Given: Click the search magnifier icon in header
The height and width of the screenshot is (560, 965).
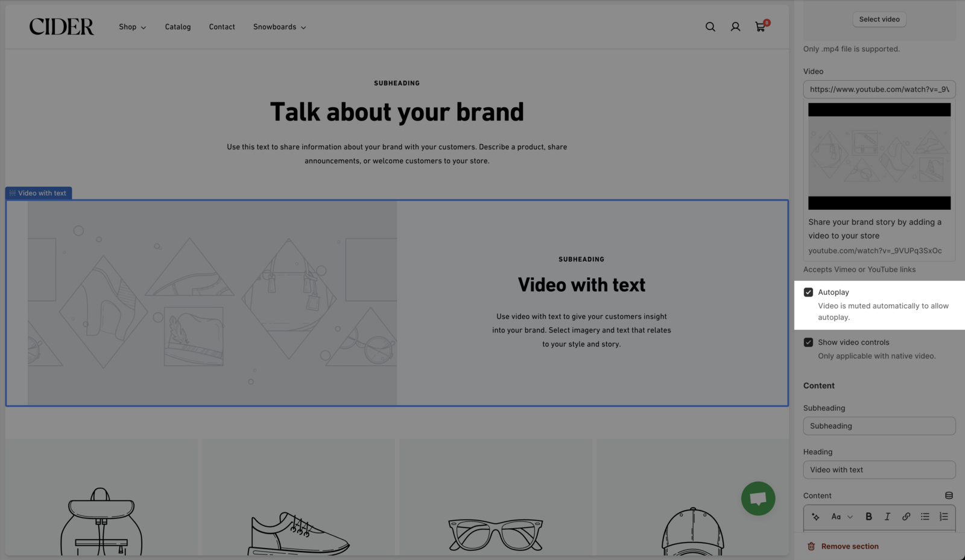Looking at the screenshot, I should (710, 27).
